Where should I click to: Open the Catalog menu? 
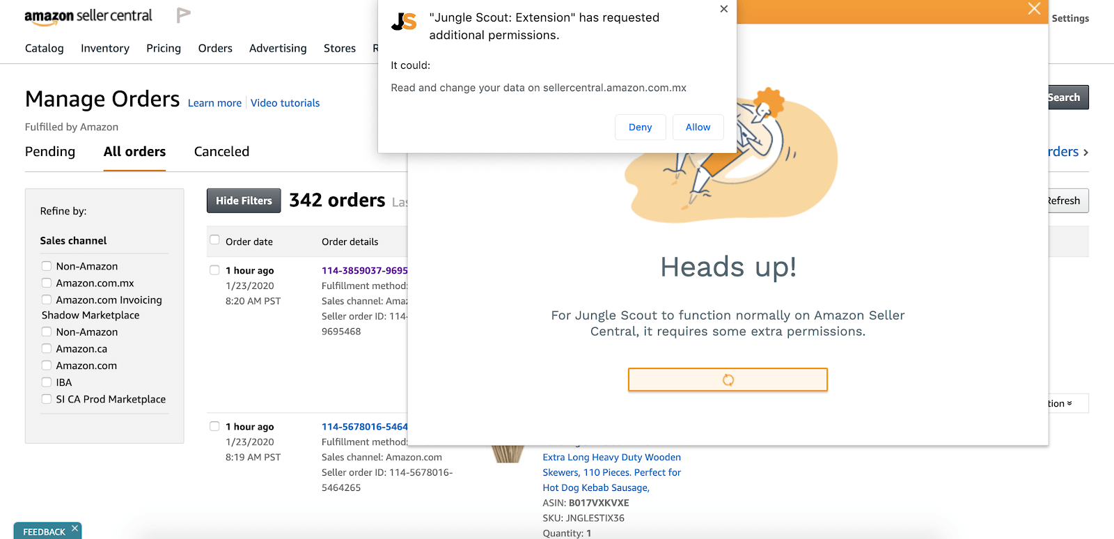45,48
